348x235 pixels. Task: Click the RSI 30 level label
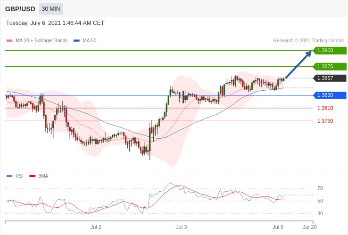pyautogui.click(x=320, y=213)
